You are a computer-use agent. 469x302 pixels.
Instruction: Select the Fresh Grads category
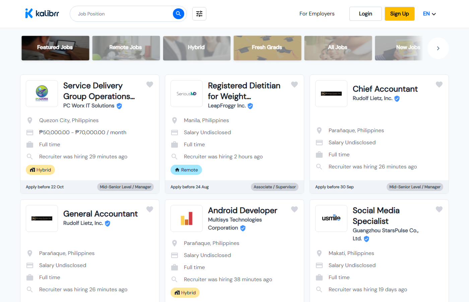click(x=267, y=48)
